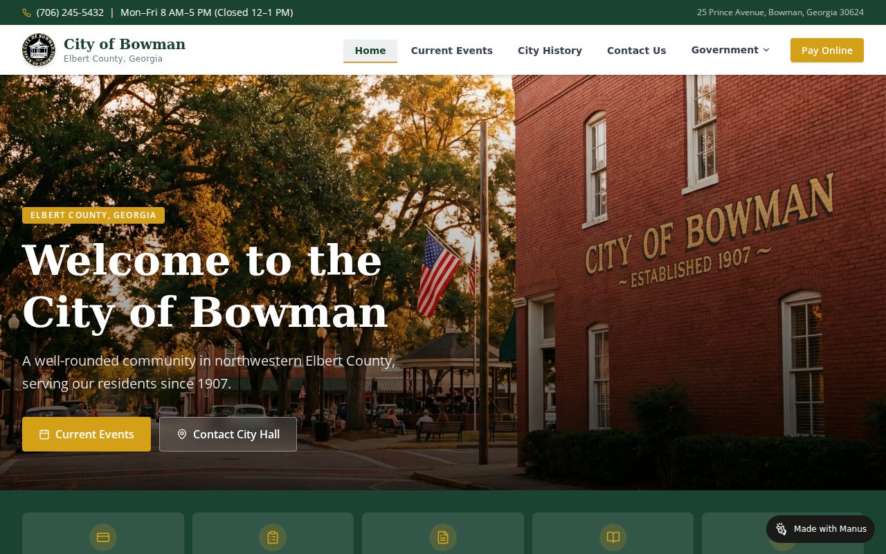Open the City History page
Screen dimensions: 886x554
(x=550, y=51)
